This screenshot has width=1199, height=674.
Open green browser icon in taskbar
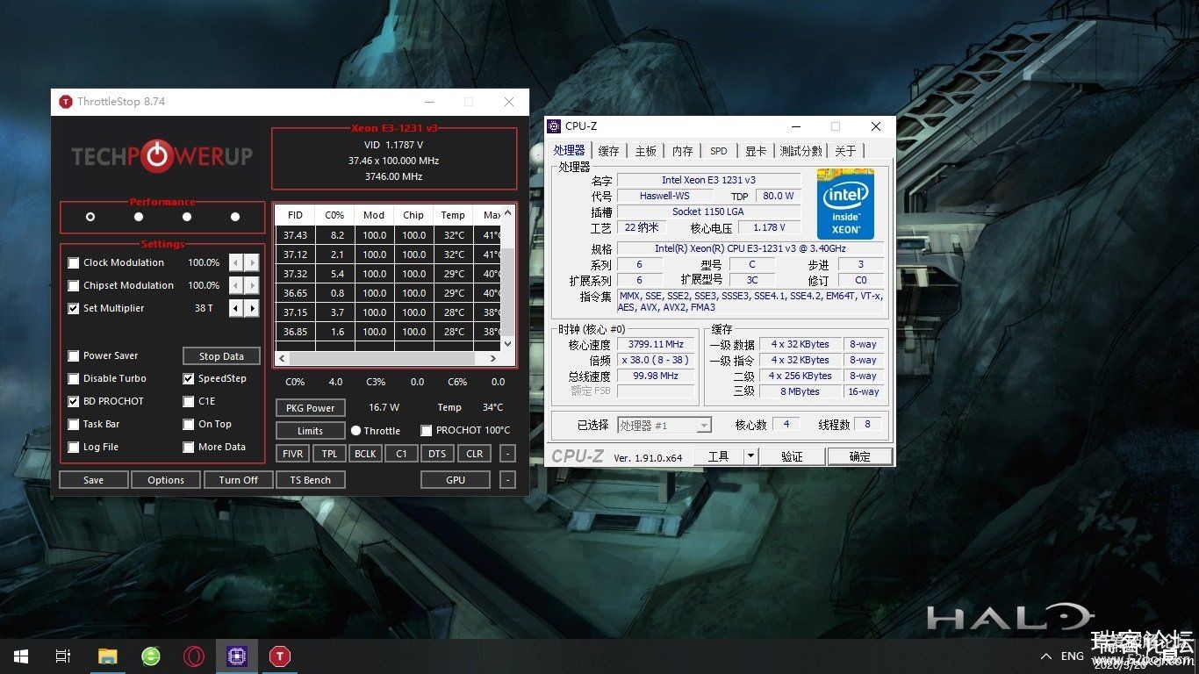[151, 656]
